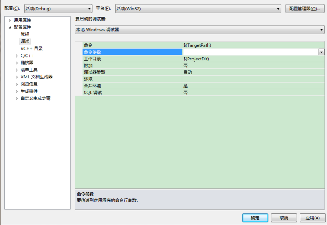Expand the 清单工具 node arrow

click(x=17, y=70)
